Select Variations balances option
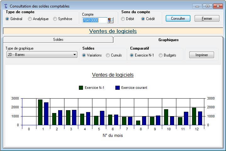The image size is (226, 151). 92,55
